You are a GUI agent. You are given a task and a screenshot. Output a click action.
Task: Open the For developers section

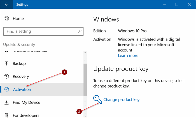[26, 115]
